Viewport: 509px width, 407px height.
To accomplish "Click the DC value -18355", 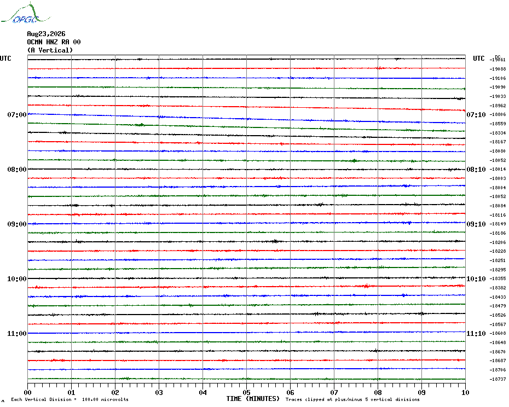I will (x=498, y=279).
